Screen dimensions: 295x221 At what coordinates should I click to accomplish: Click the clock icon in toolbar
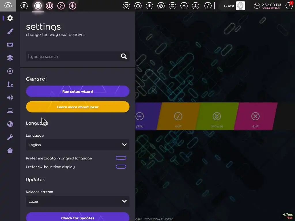coord(257,6)
